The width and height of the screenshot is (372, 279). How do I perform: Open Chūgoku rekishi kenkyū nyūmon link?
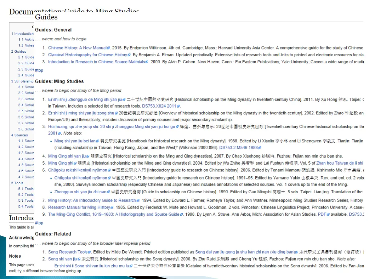point(78,170)
